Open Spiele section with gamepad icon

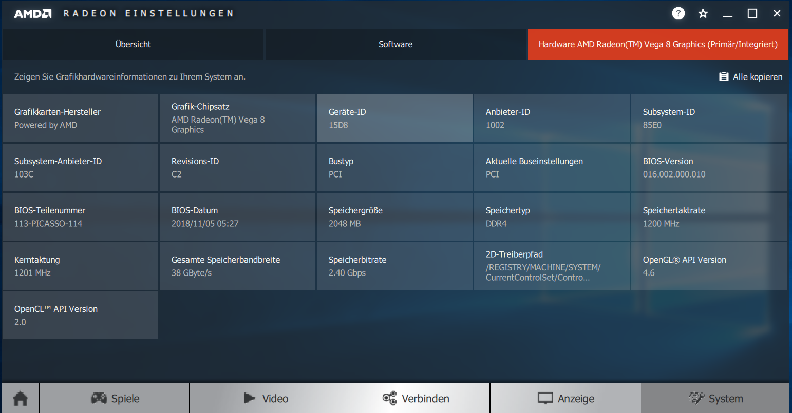(x=115, y=398)
